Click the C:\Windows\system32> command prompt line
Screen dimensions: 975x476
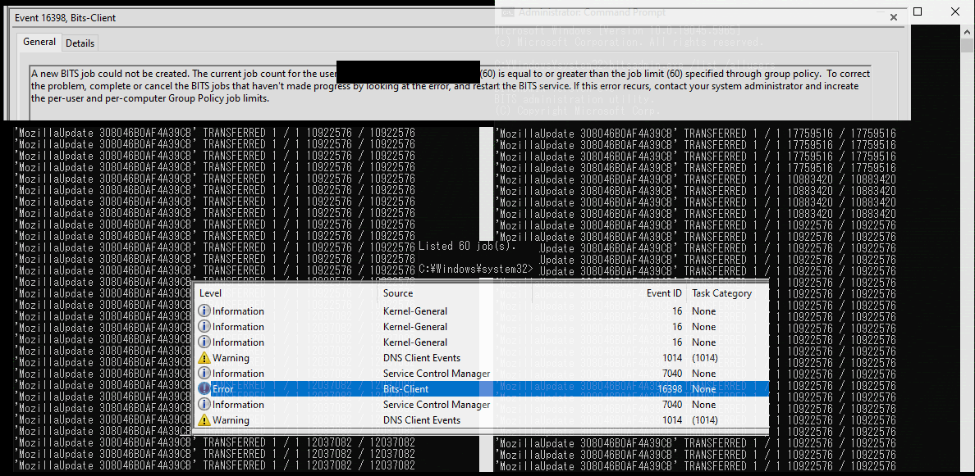pyautogui.click(x=476, y=269)
